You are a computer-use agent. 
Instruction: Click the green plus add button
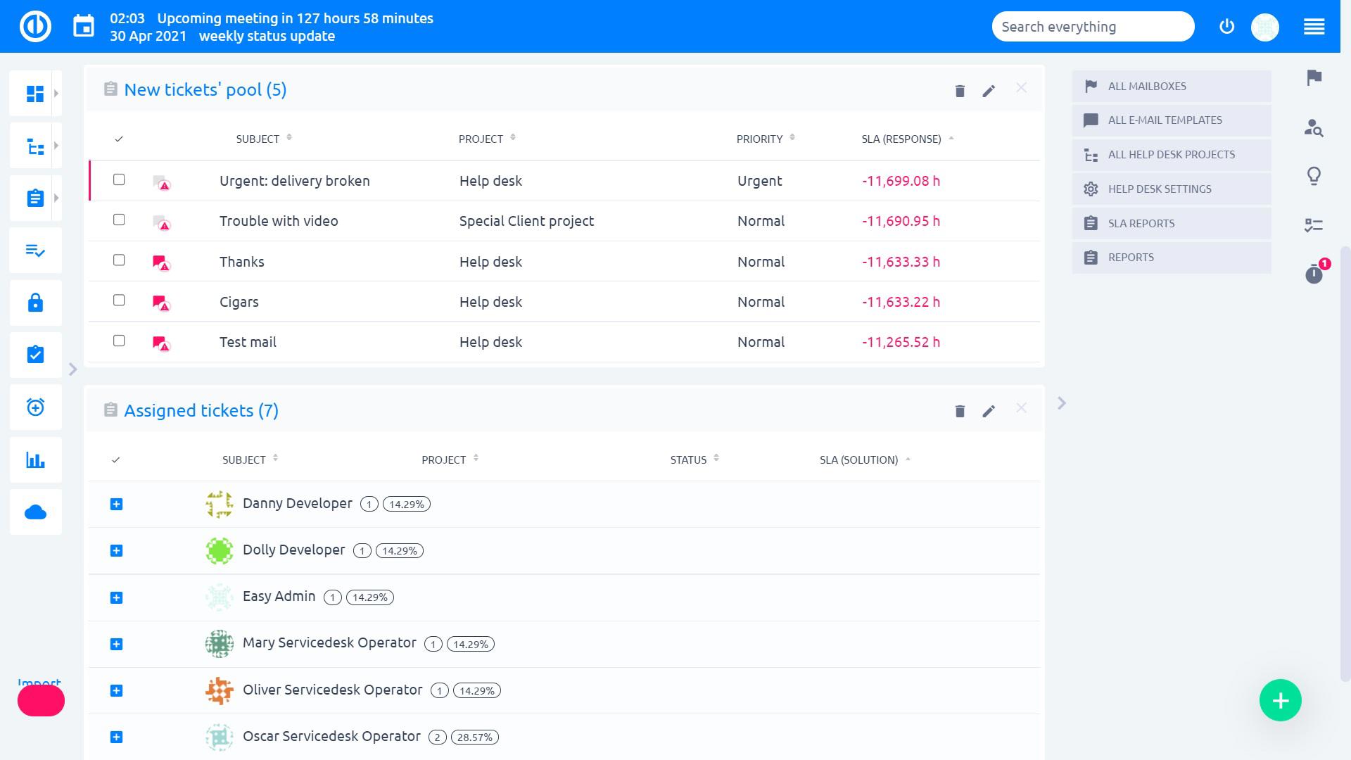1280,700
